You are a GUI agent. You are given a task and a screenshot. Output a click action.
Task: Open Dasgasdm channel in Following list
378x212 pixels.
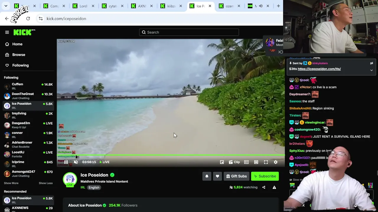(28, 125)
